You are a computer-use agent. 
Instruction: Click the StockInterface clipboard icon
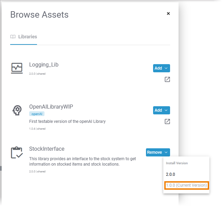coord(17,153)
